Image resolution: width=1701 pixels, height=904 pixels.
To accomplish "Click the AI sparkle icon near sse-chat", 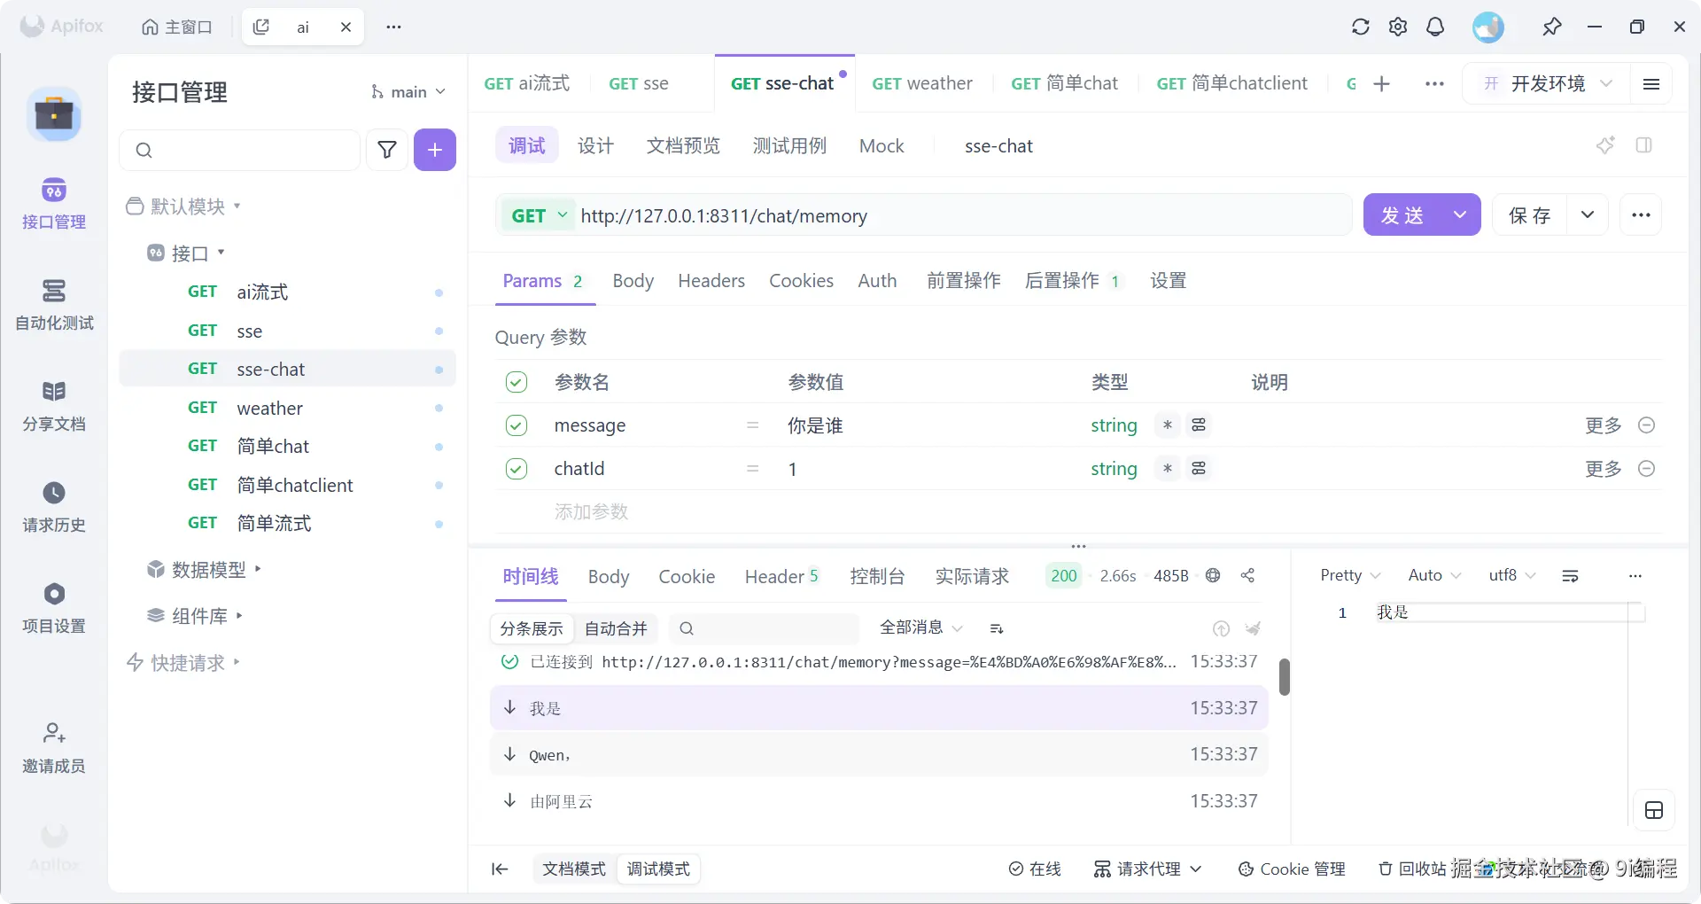I will 1605,144.
